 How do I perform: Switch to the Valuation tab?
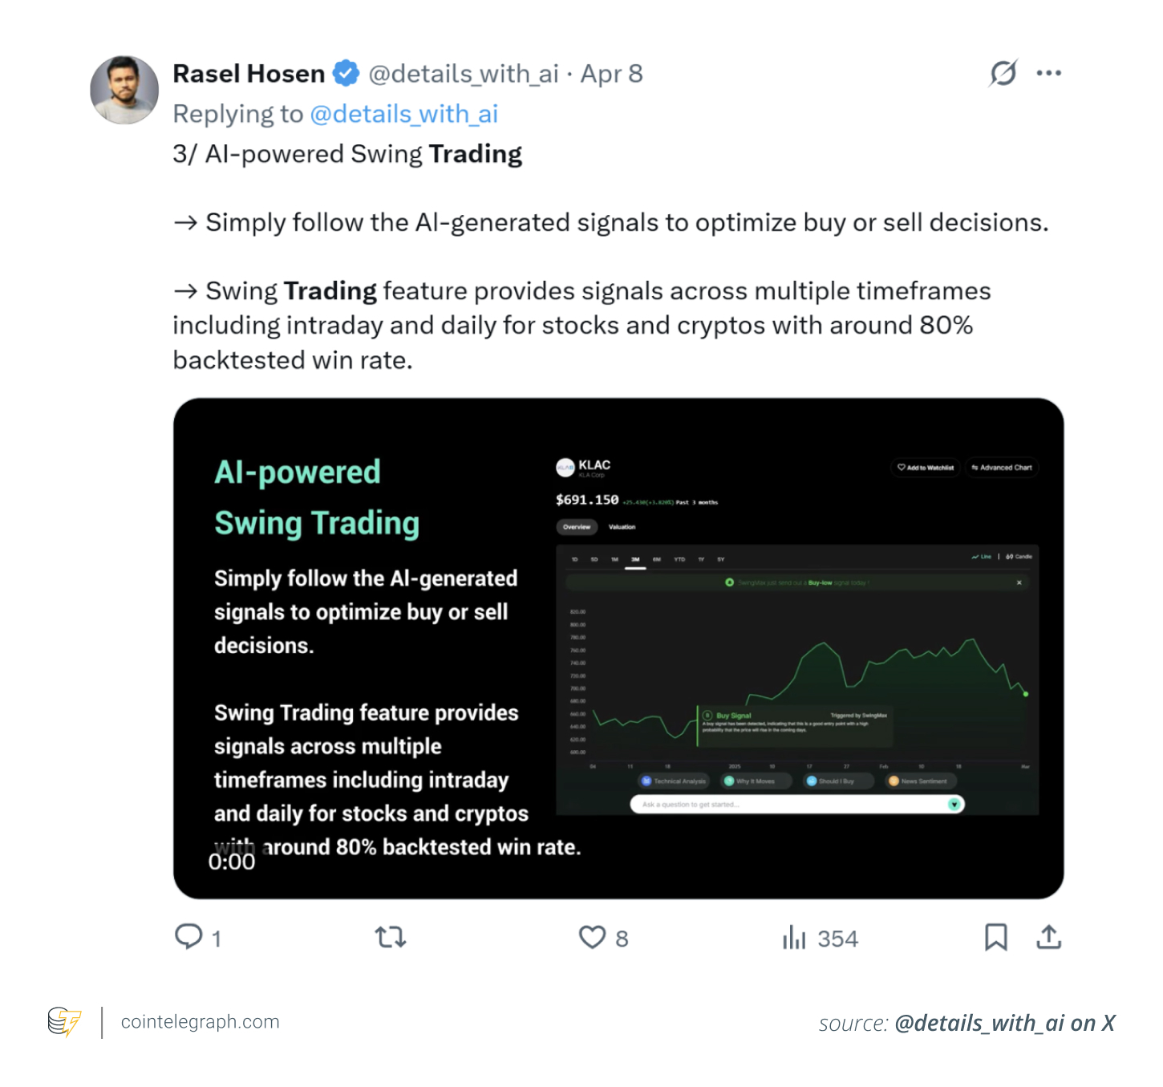point(622,526)
